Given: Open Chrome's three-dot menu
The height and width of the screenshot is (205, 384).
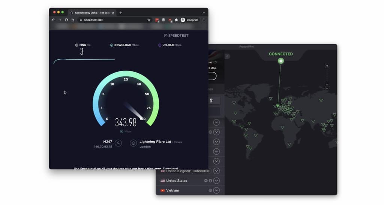Looking at the screenshot, I should (204, 20).
